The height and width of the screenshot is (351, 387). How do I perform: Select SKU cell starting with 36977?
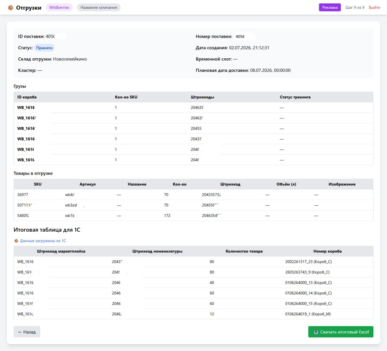[x=23, y=195]
